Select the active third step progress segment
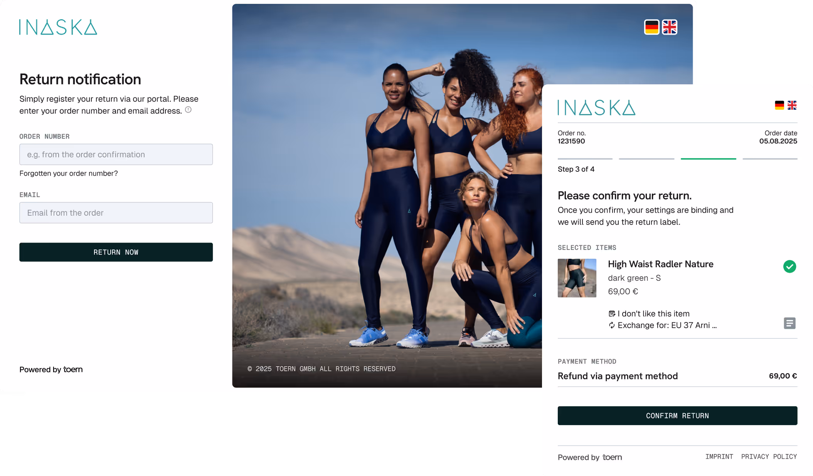The image size is (813, 476). [x=708, y=159]
